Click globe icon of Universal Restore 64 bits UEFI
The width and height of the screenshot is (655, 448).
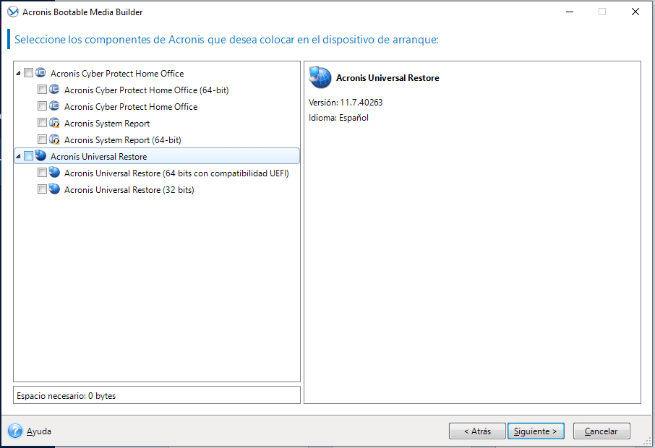(54, 173)
